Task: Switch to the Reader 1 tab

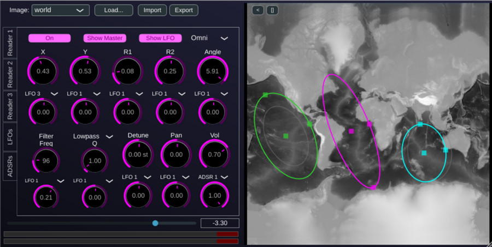Action: (x=10, y=43)
